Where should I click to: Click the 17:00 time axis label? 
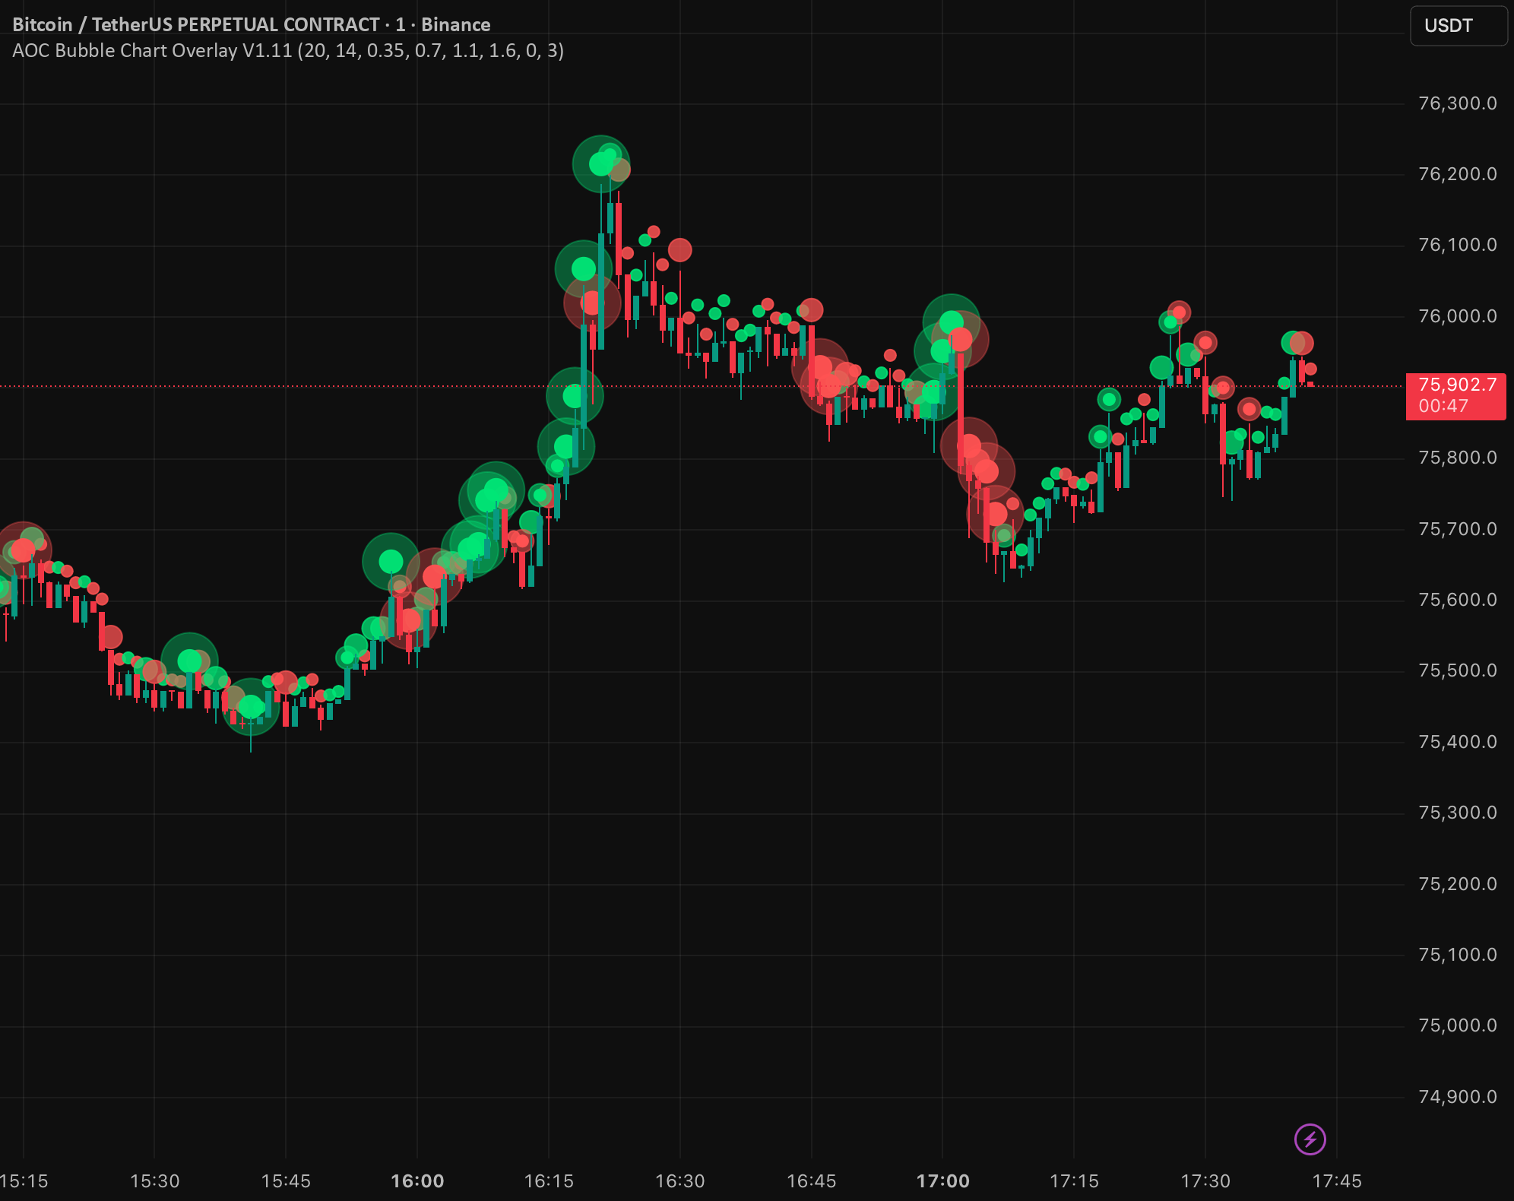943,1181
